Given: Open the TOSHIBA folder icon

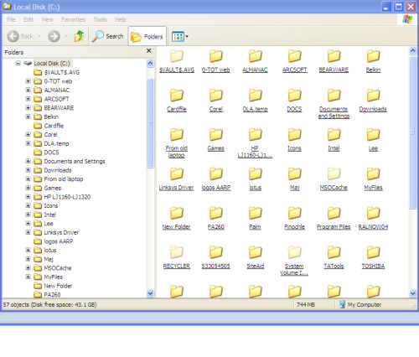Looking at the screenshot, I should [x=373, y=252].
